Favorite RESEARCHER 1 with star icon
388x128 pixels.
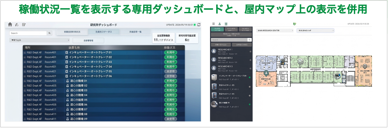pyautogui.click(x=250, y=51)
